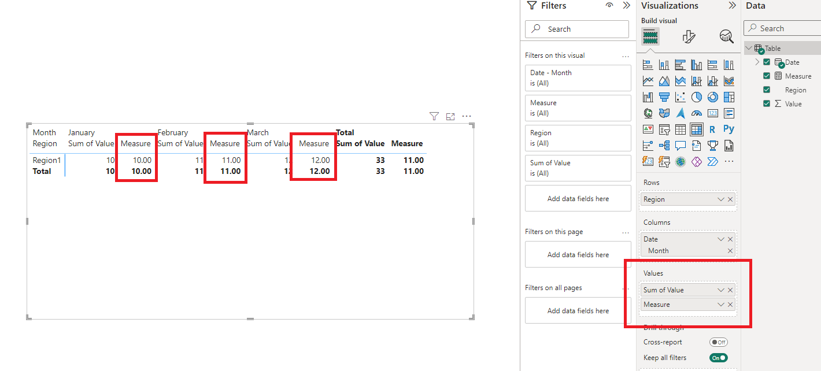The height and width of the screenshot is (371, 821).
Task: Choose the Matrix visual
Action: pyautogui.click(x=697, y=129)
